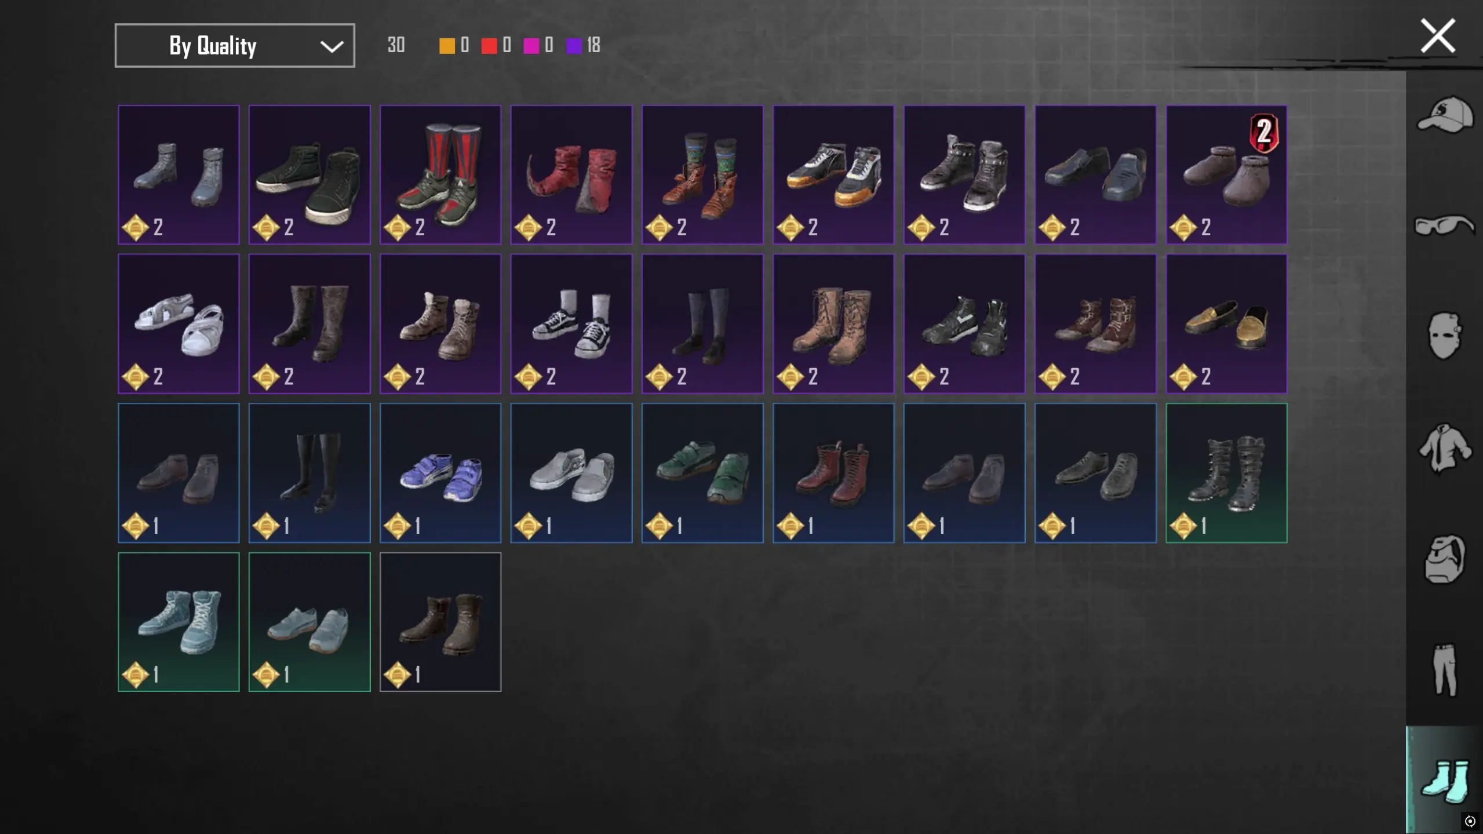The width and height of the screenshot is (1483, 834).
Task: Open the hat category in sidebar
Action: pyautogui.click(x=1445, y=115)
